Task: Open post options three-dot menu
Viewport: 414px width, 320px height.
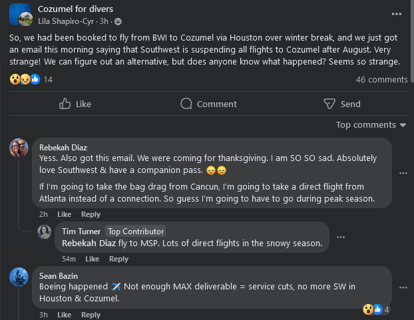Action: pyautogui.click(x=397, y=14)
